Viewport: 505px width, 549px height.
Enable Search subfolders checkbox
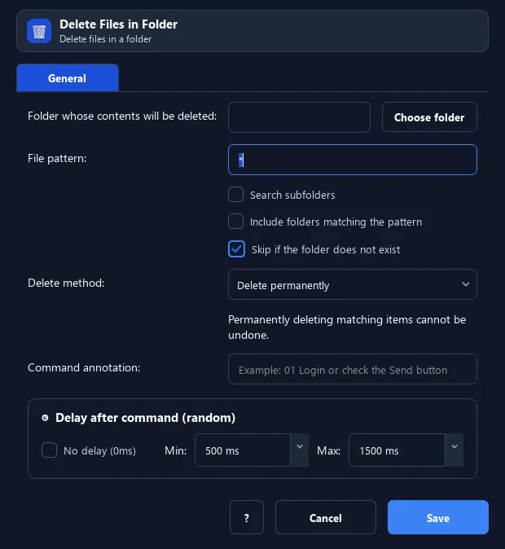[235, 195]
